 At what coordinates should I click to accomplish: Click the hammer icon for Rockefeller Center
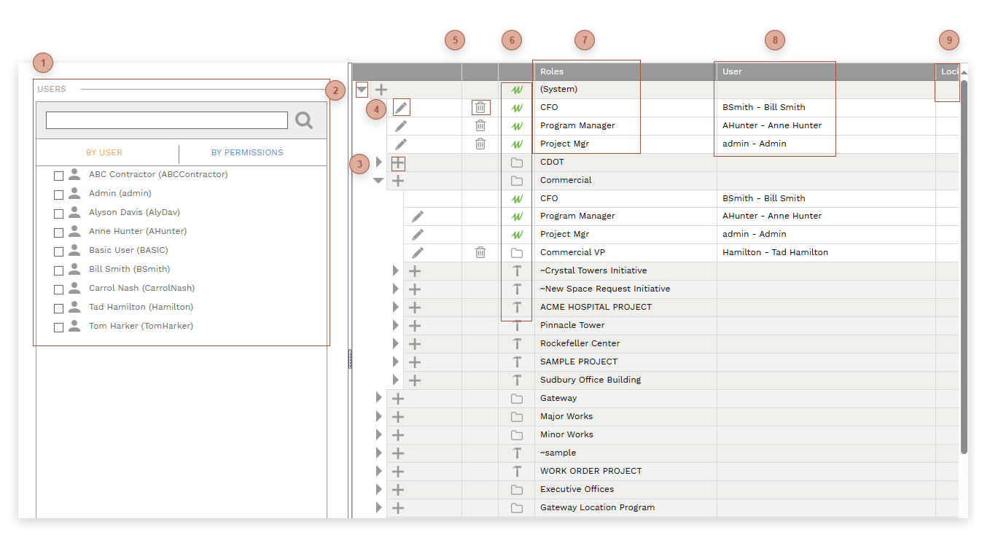point(517,344)
